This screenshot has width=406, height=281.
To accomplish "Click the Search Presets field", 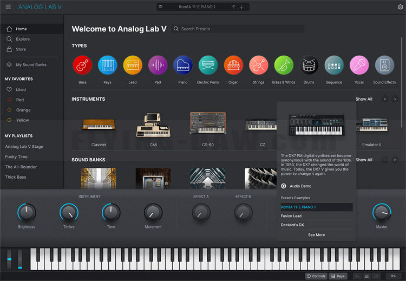I will 238,29.
